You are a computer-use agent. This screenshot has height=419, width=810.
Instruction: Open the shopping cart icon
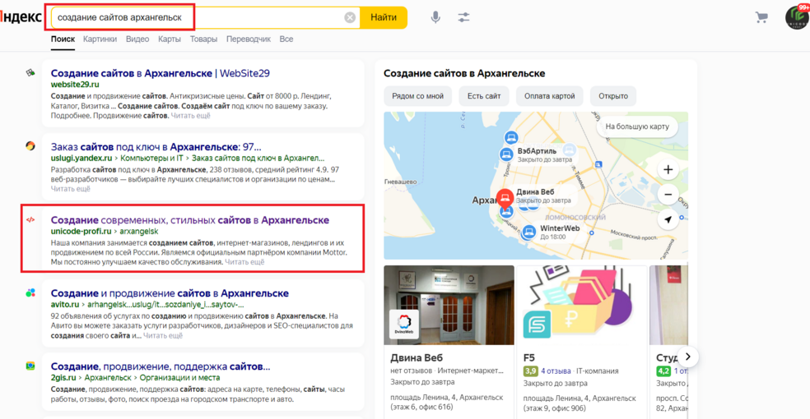[761, 17]
